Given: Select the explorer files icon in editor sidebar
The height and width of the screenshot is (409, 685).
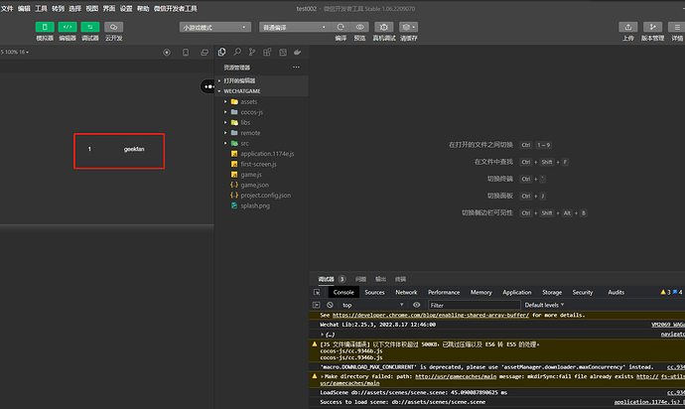Looking at the screenshot, I should [222, 52].
